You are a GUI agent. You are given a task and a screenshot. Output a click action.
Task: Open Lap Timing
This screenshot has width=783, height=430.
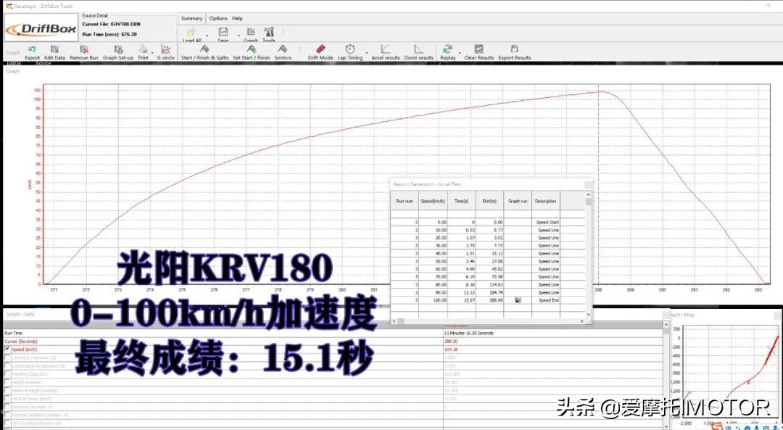(350, 52)
